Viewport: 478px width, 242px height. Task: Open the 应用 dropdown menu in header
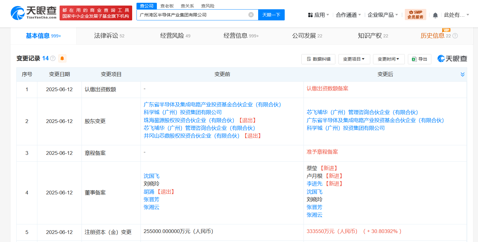(318, 15)
